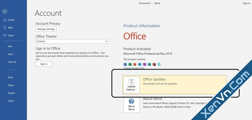Select New in the backstage menu
252x120 pixels.
tap(10, 28)
